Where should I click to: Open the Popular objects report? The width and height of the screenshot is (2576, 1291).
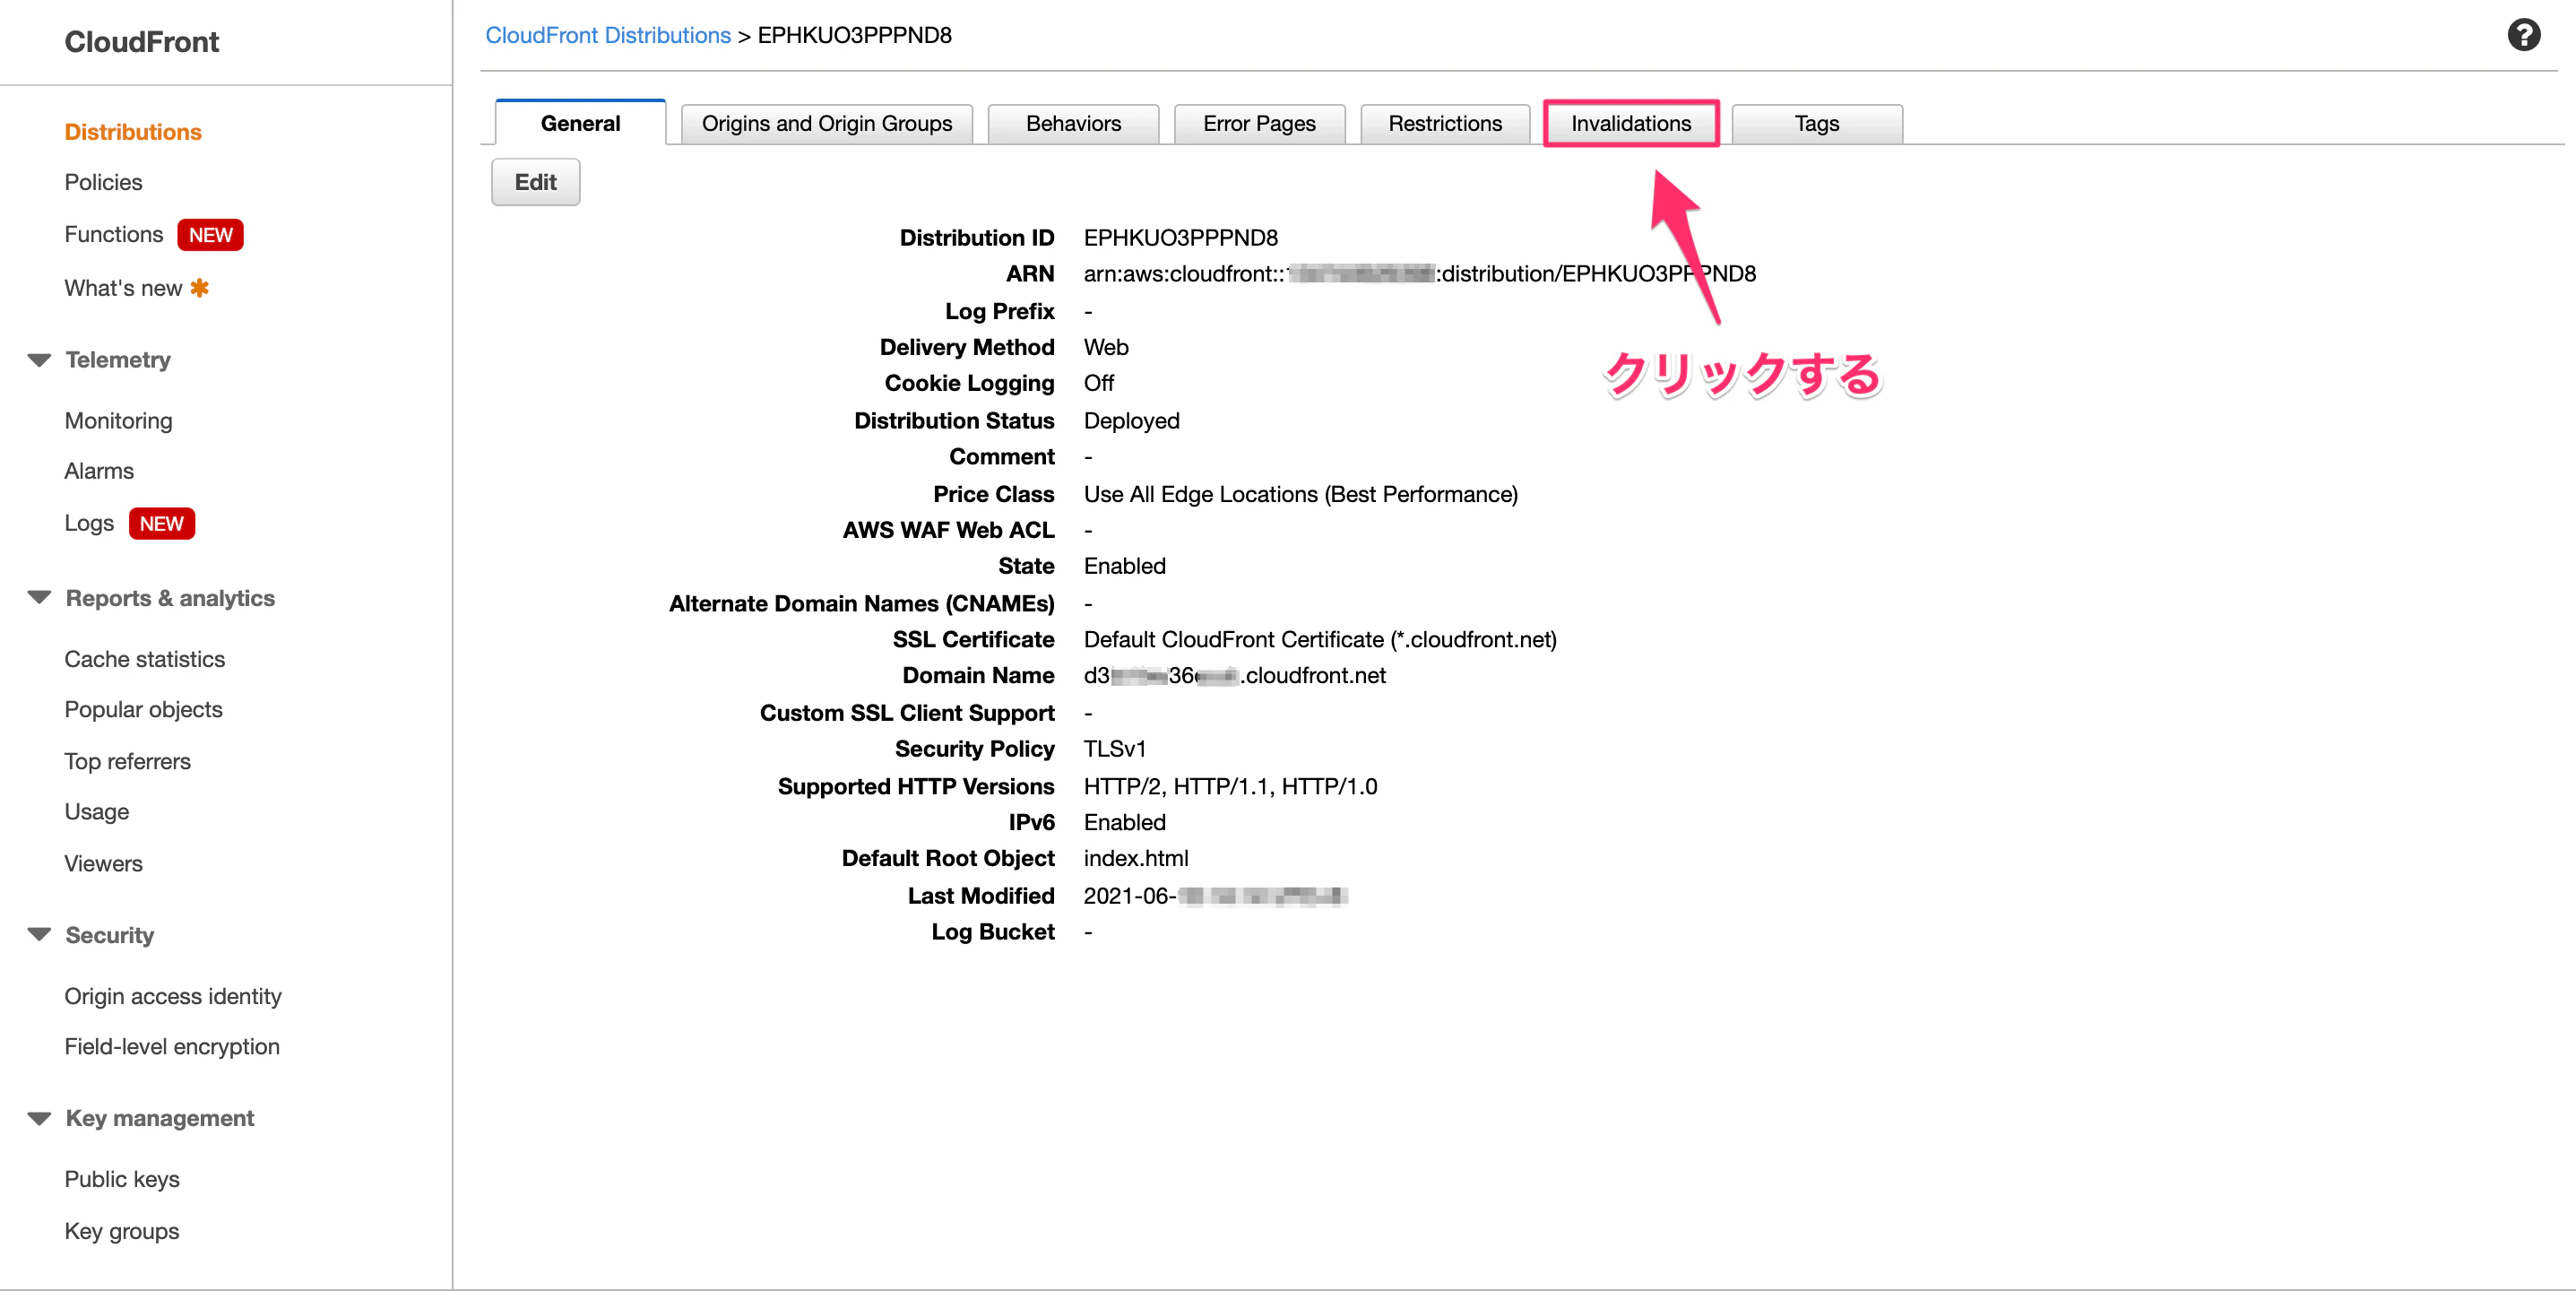(144, 709)
